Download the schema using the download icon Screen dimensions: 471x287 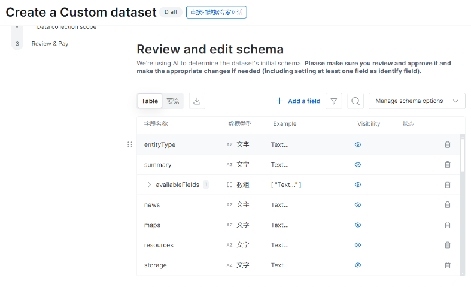[x=197, y=101]
